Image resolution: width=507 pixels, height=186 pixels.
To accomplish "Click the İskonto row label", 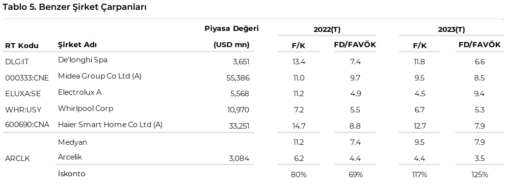I will pos(72,174).
